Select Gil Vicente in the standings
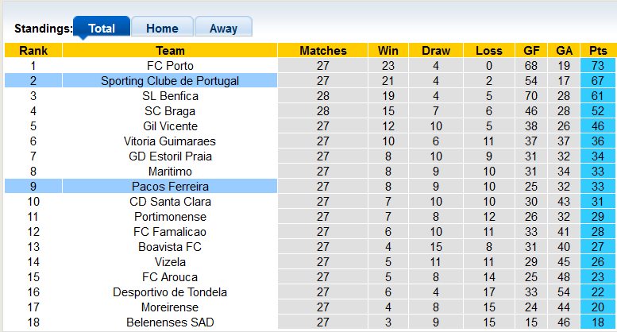This screenshot has width=617, height=332. [x=170, y=126]
